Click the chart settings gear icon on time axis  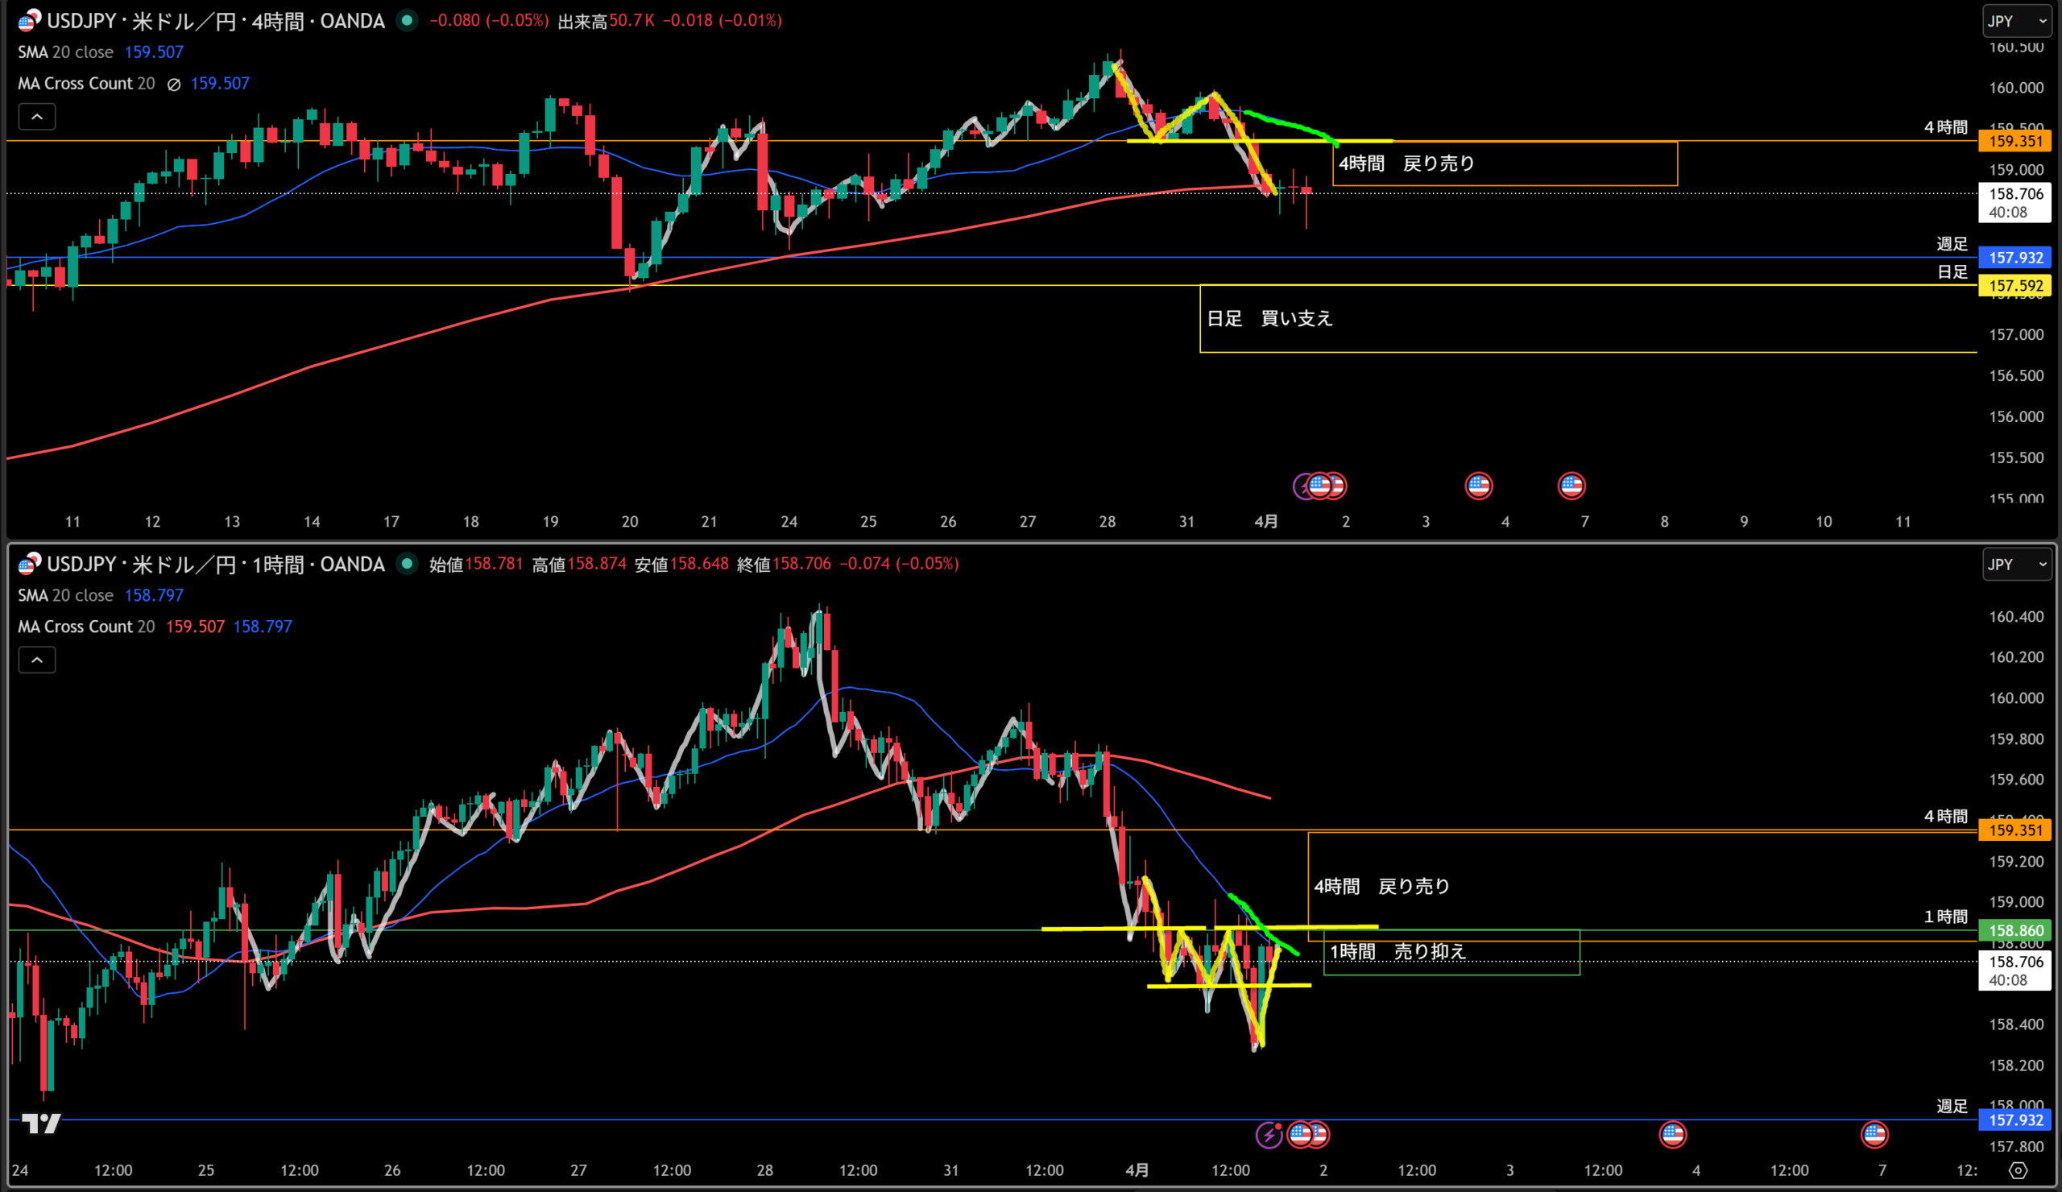pos(2018,1171)
